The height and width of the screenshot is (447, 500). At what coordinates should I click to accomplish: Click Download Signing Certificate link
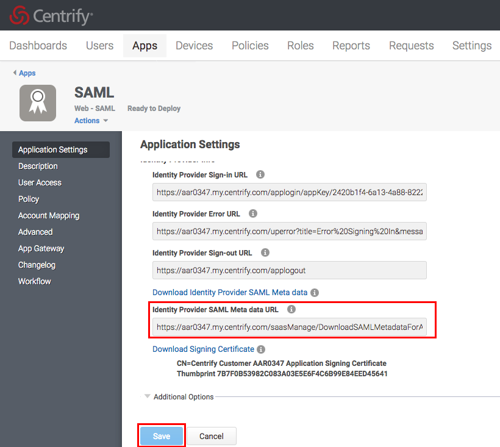point(203,349)
